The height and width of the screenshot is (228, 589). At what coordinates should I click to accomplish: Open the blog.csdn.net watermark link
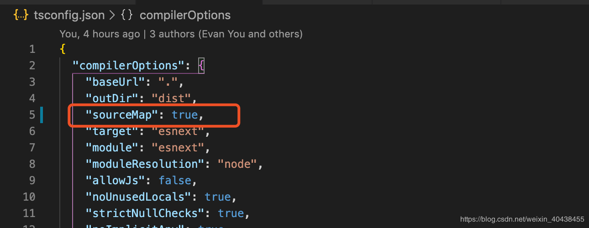tap(522, 219)
